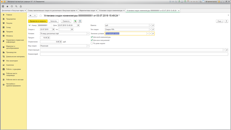Click the Провести button
Screen dimensions: 231x130
tap(66, 21)
